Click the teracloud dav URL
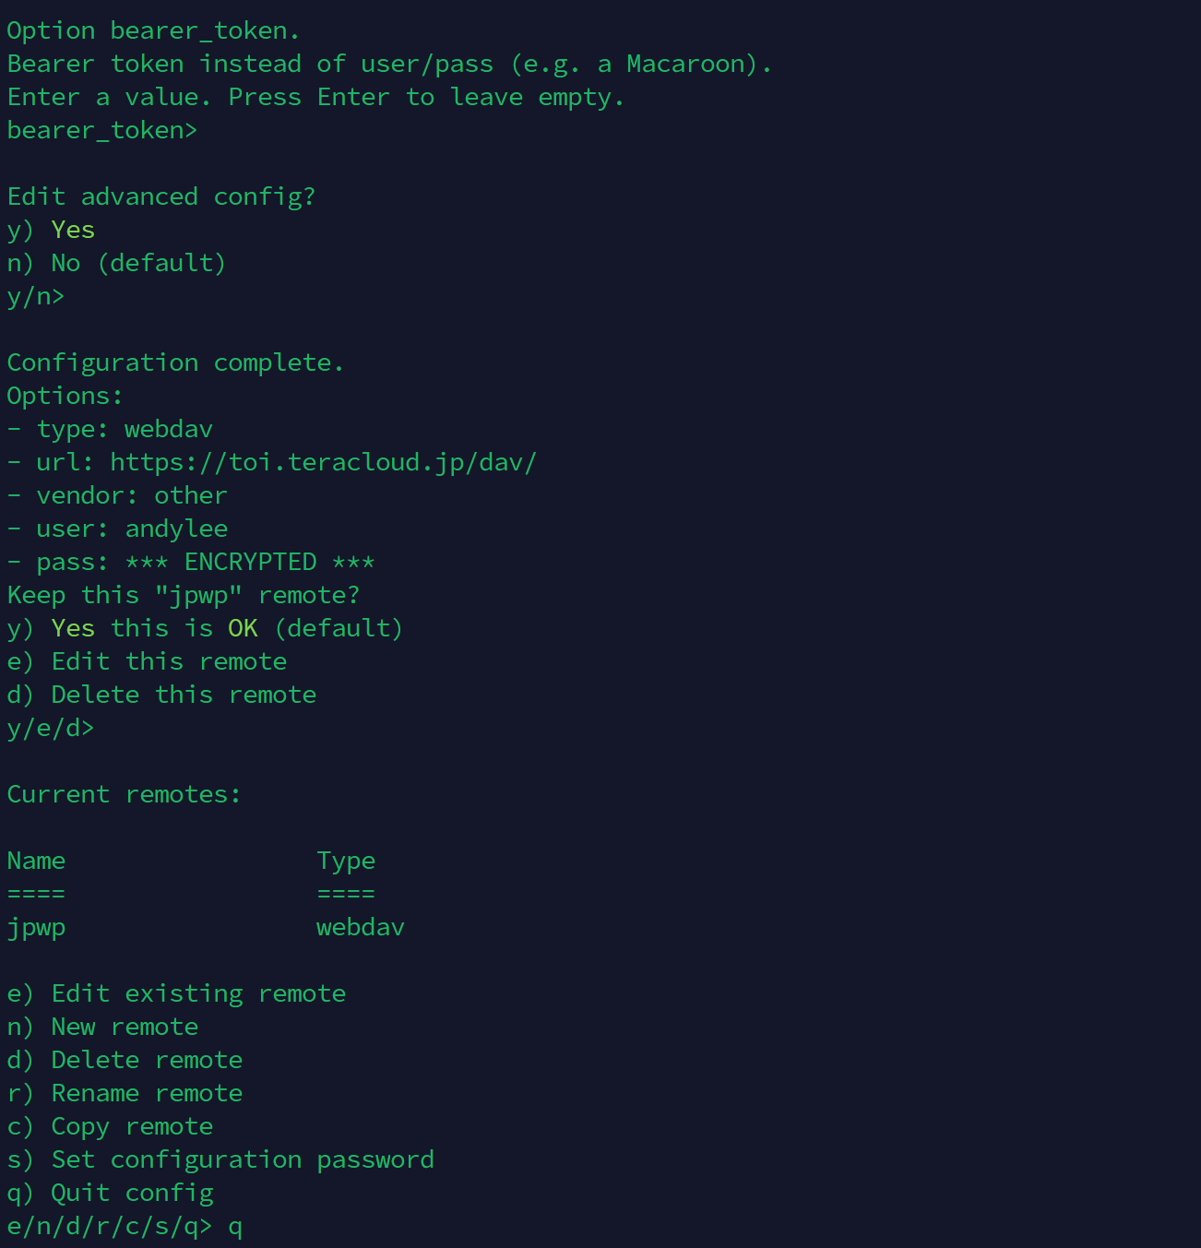 coord(323,462)
